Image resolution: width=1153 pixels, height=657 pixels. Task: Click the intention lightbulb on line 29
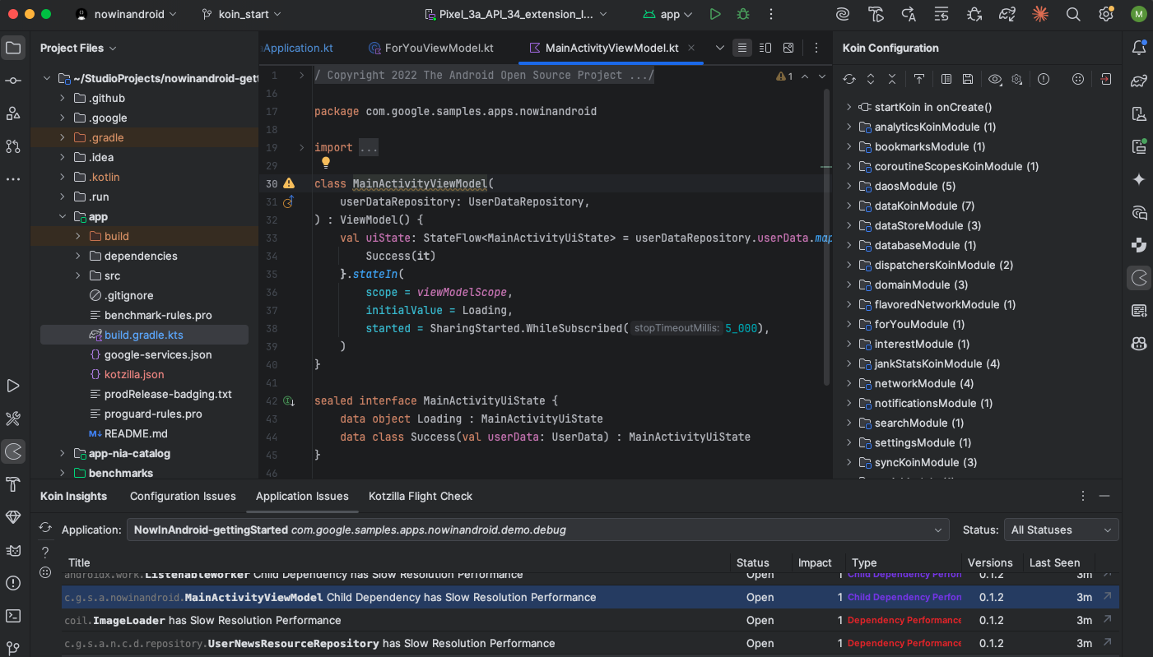[x=325, y=163]
